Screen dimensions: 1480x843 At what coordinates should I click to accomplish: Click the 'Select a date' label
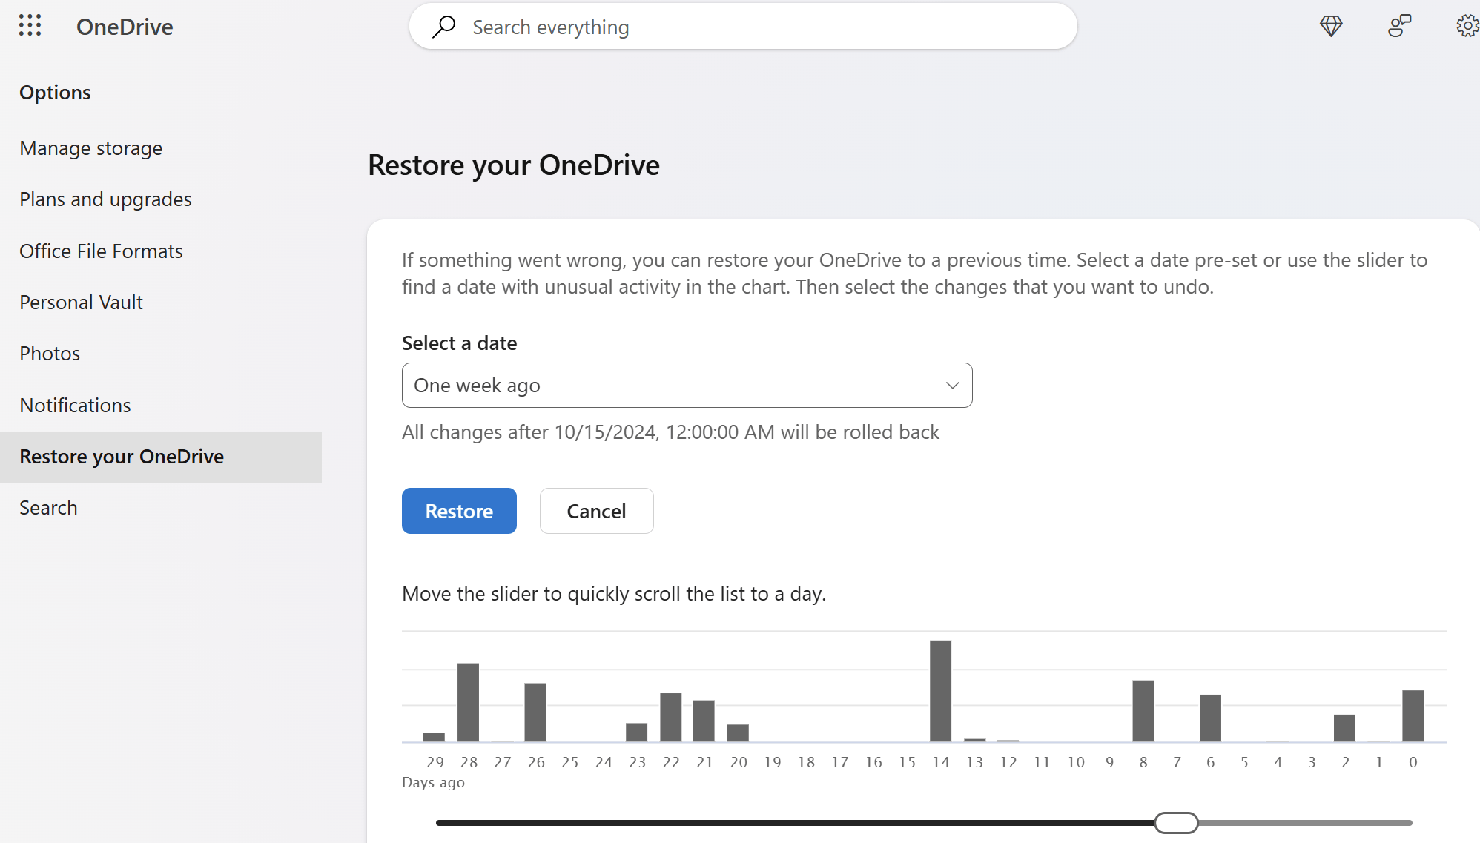click(x=459, y=343)
